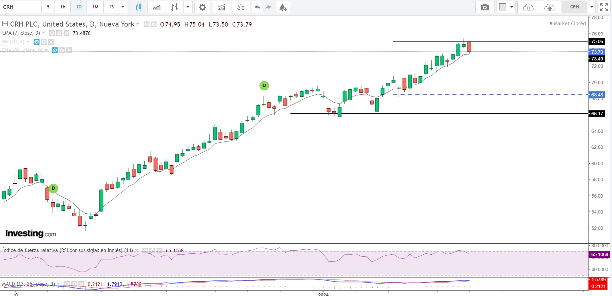Image resolution: width=612 pixels, height=296 pixels.
Task: Open settings gear for the MACD indicator
Action: 74,284
